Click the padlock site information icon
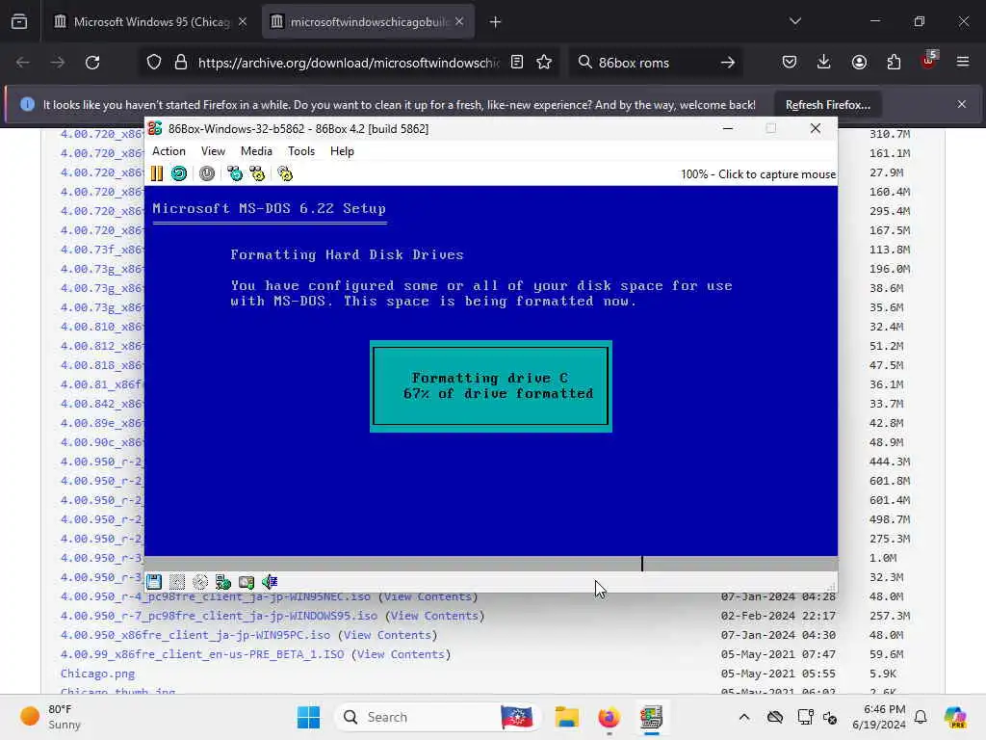The height and width of the screenshot is (740, 986). pos(181,63)
